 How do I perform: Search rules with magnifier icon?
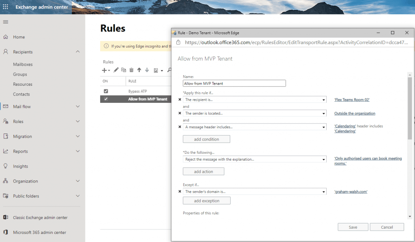coord(169,70)
